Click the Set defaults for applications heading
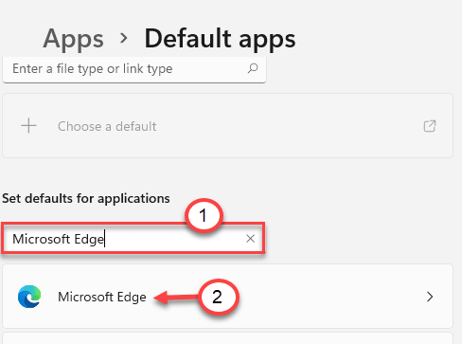Screen dimensions: 462x344 point(86,198)
